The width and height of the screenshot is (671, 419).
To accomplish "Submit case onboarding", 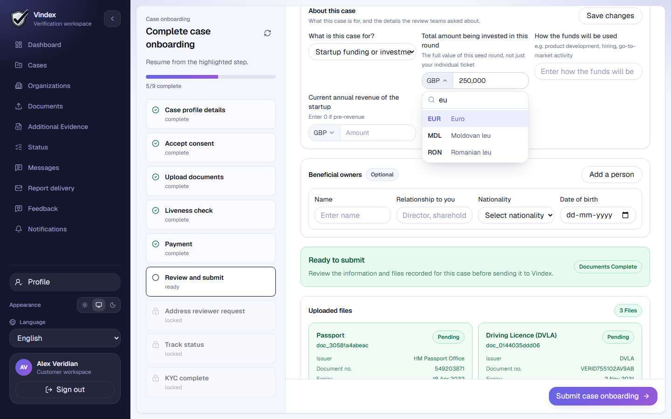I will [x=603, y=396].
